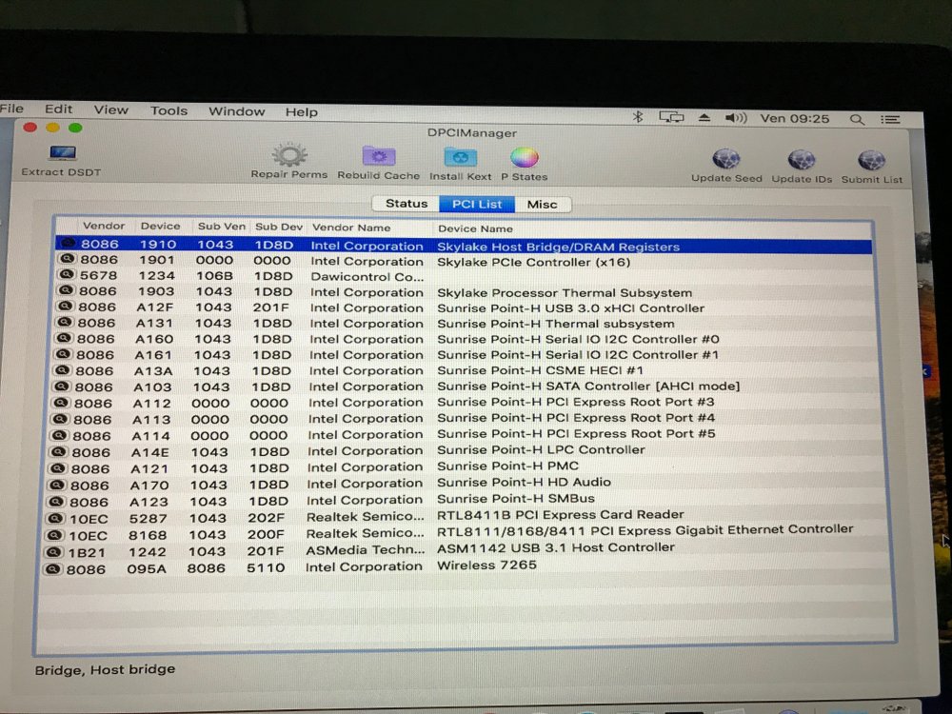Click magnifier icon on ASM1142 USB 3.1 row
Image resolution: width=952 pixels, height=714 pixels.
[54, 552]
